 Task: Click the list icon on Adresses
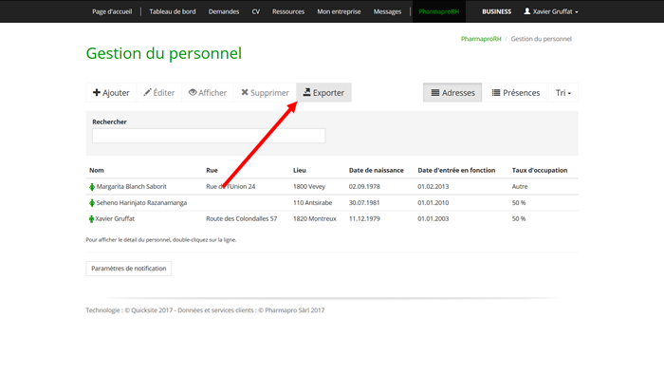click(435, 92)
